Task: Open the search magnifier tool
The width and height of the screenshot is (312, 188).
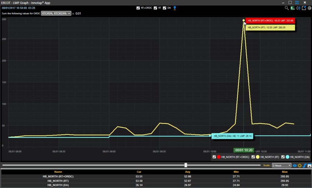Action: [286, 8]
